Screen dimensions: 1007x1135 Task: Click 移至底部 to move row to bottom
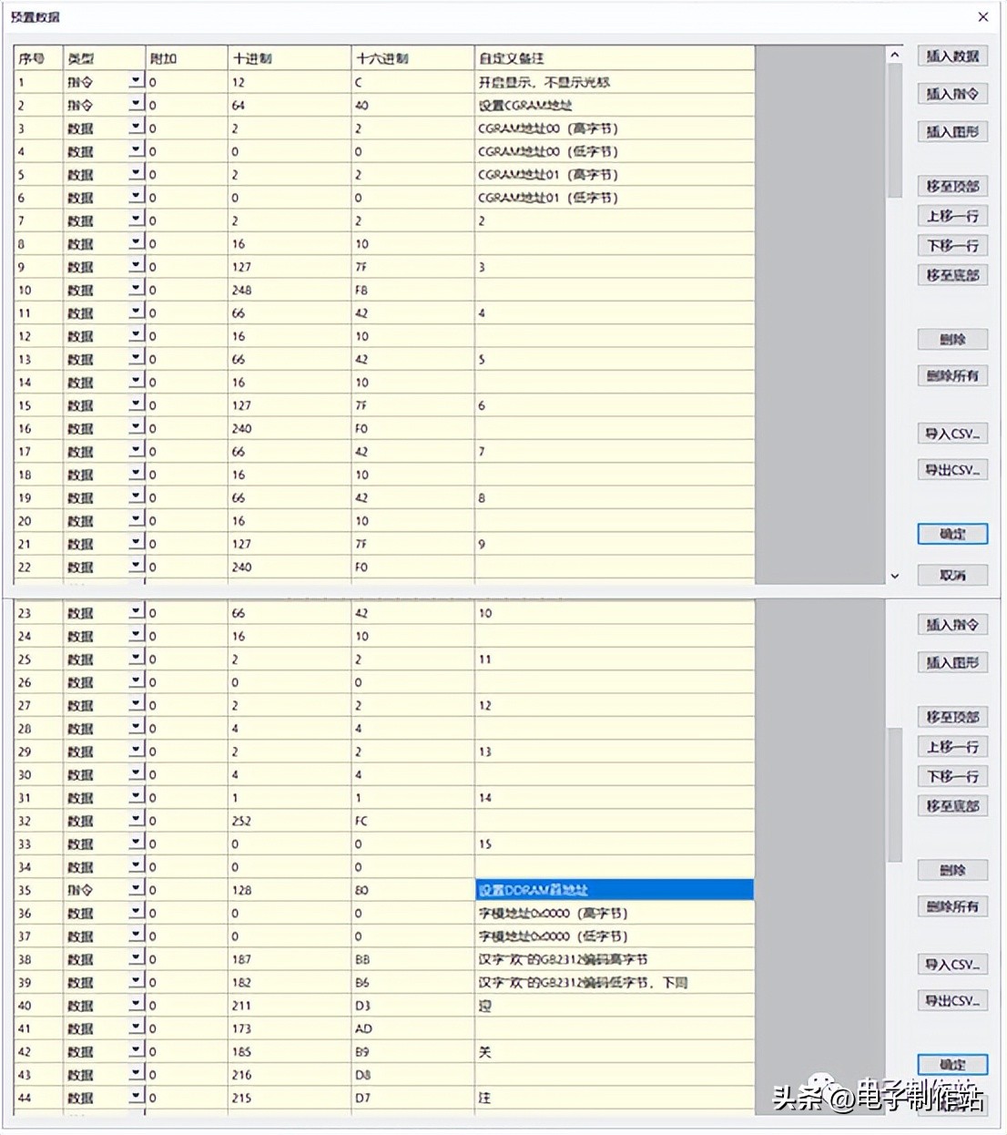[x=952, y=274]
